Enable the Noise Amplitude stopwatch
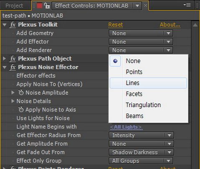This screenshot has height=169, width=200. (21, 93)
